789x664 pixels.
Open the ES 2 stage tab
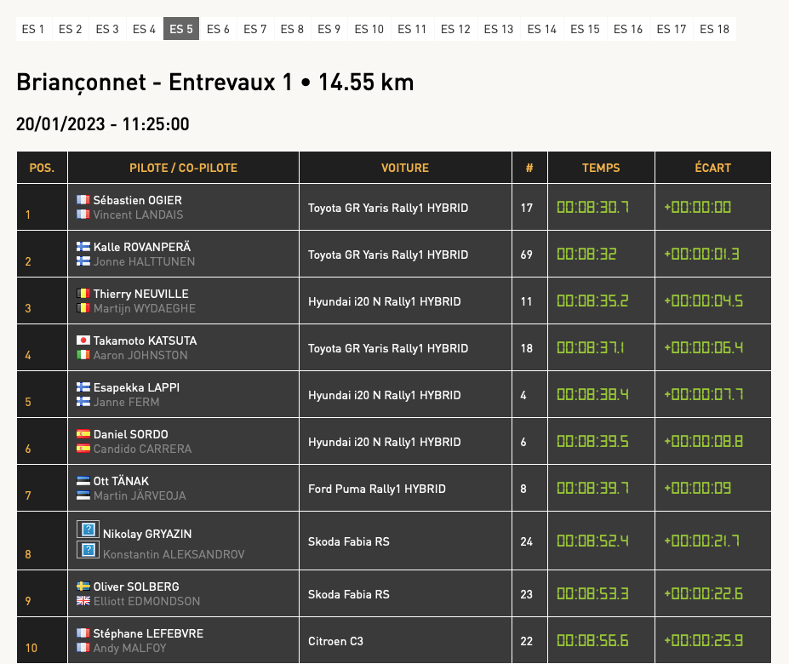tap(70, 29)
